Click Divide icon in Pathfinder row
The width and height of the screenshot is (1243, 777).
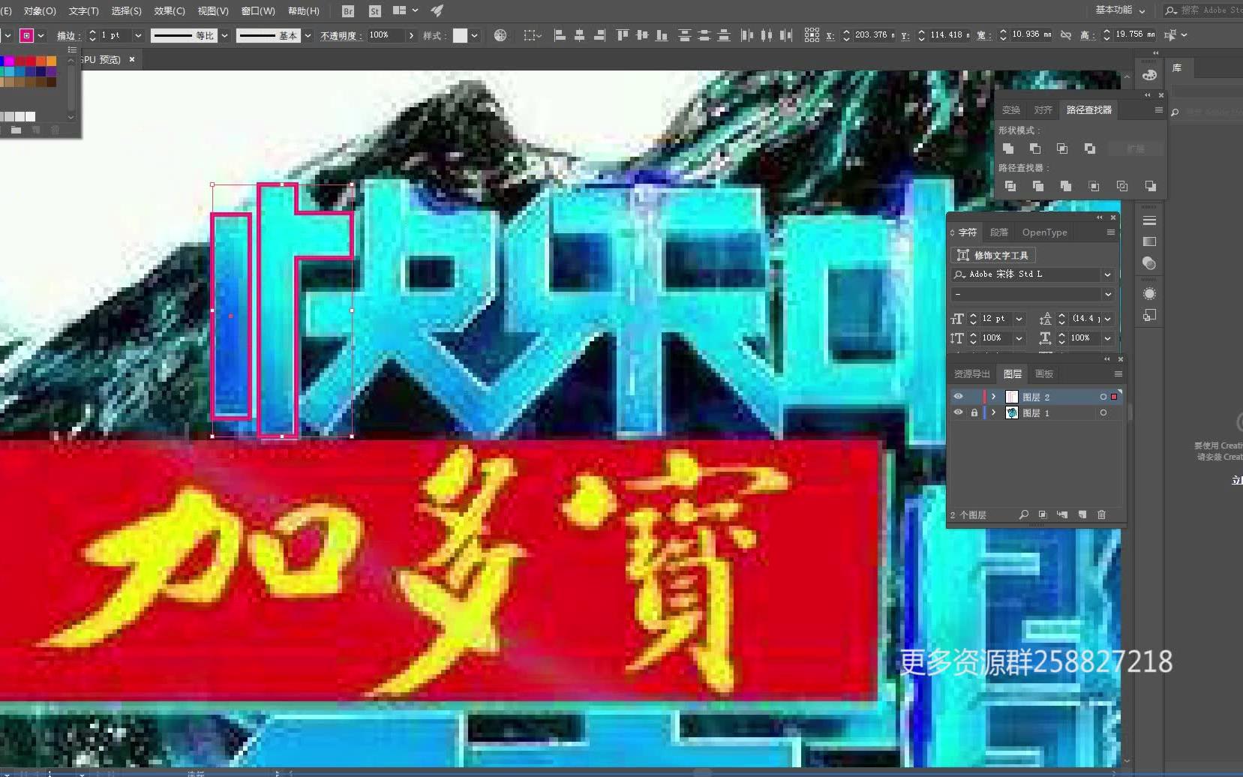[1010, 186]
